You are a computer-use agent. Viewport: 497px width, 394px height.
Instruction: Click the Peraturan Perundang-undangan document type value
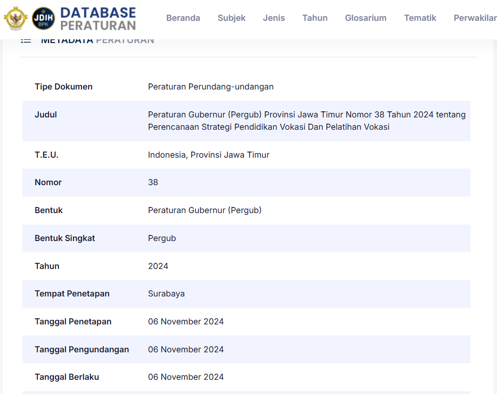(210, 87)
